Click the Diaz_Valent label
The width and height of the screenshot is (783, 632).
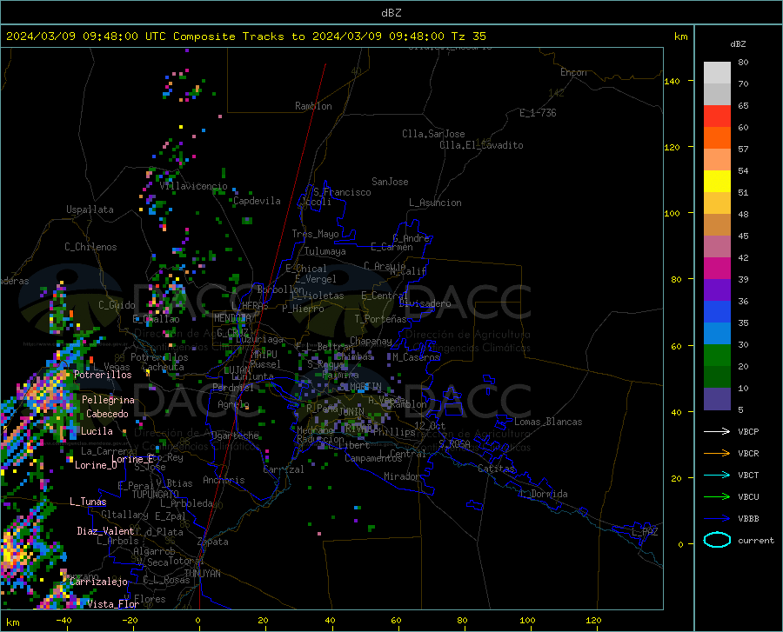[105, 531]
